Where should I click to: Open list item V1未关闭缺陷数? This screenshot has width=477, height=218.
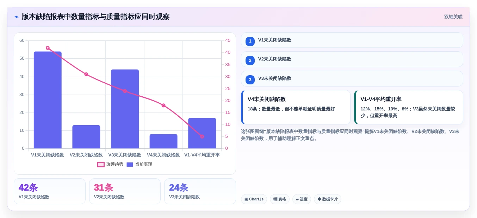(x=352, y=40)
